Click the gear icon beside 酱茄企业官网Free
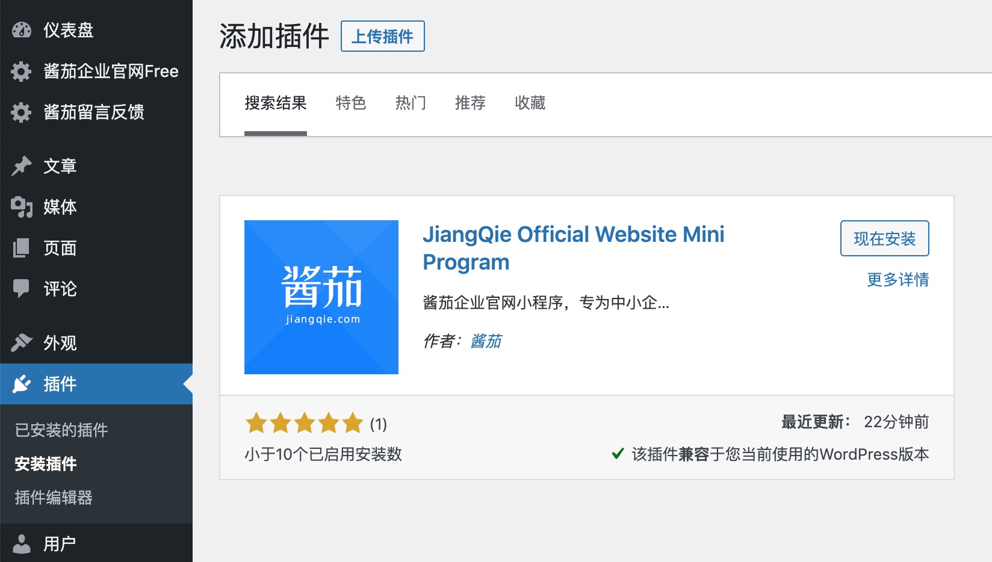The image size is (992, 562). [22, 71]
